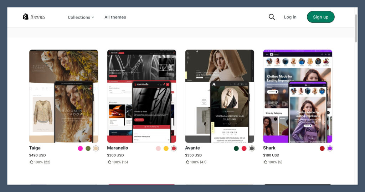Click the Log in link
The width and height of the screenshot is (365, 192).
(290, 17)
